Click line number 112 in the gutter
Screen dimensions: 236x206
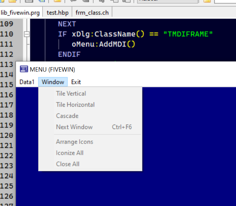7,54
